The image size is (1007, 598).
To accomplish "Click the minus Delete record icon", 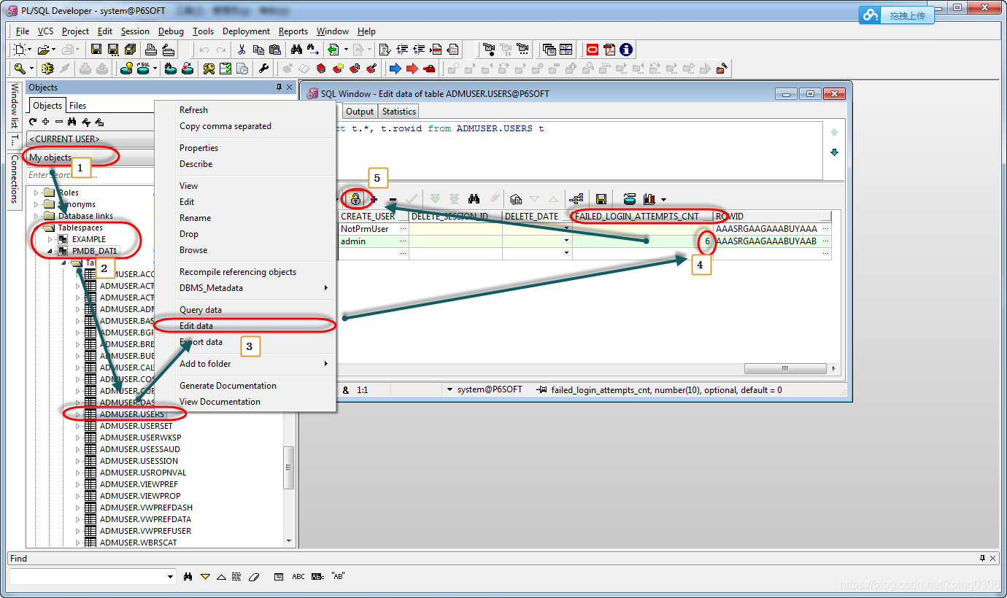I will tap(393, 198).
